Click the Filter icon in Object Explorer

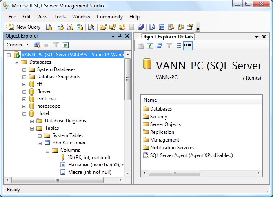56,45
